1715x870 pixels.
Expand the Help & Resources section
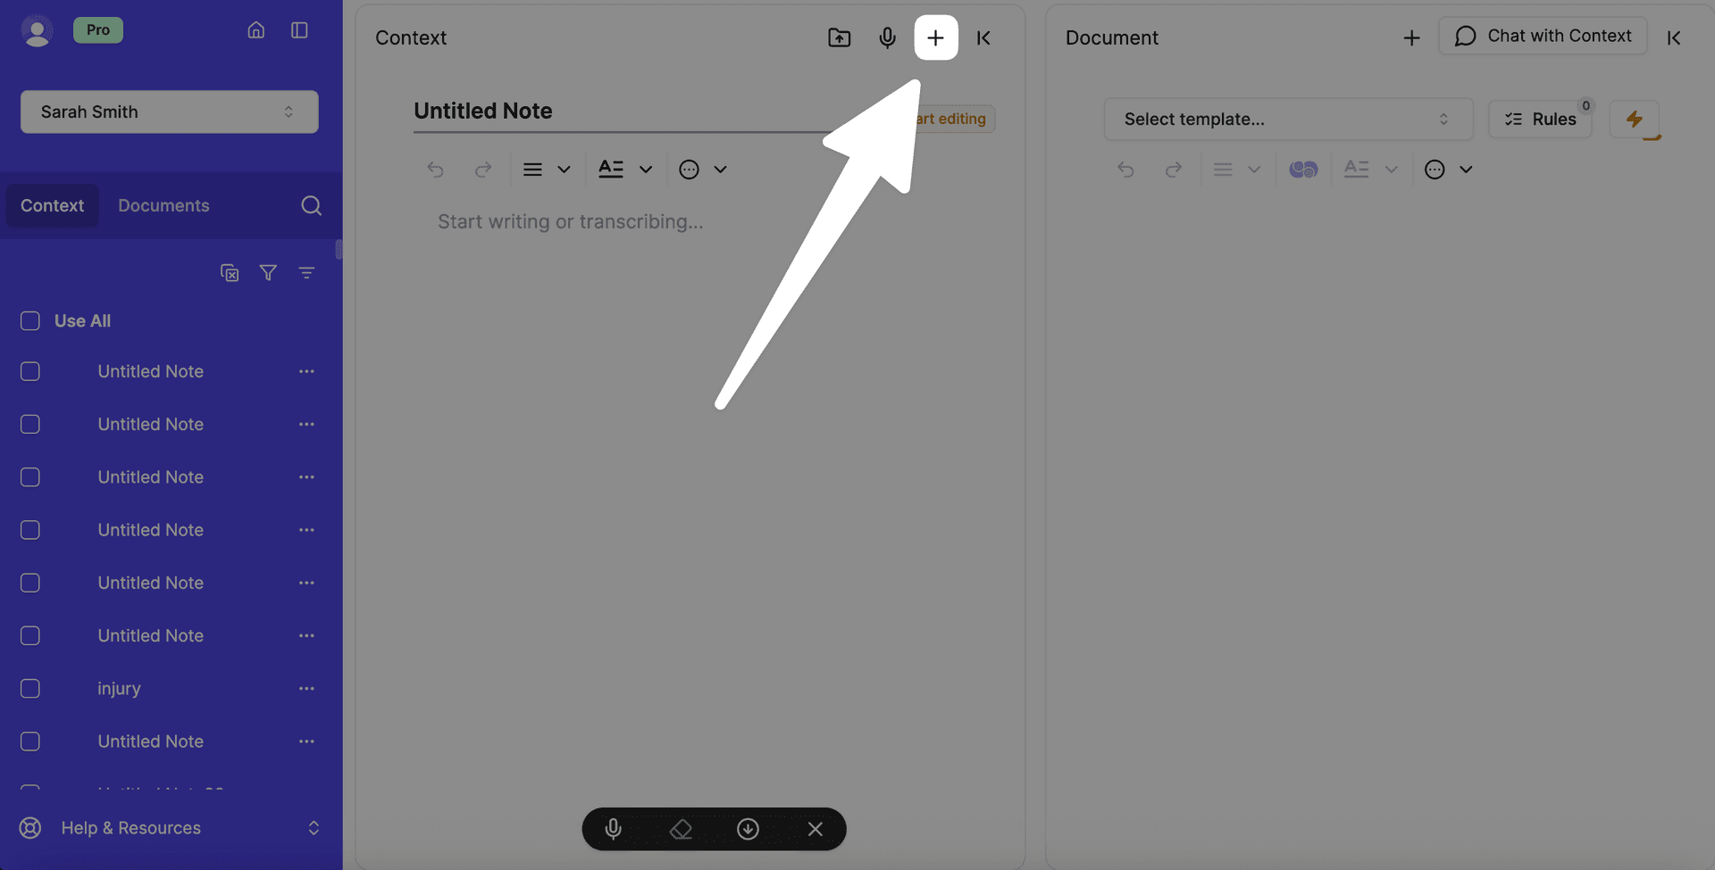pos(313,828)
